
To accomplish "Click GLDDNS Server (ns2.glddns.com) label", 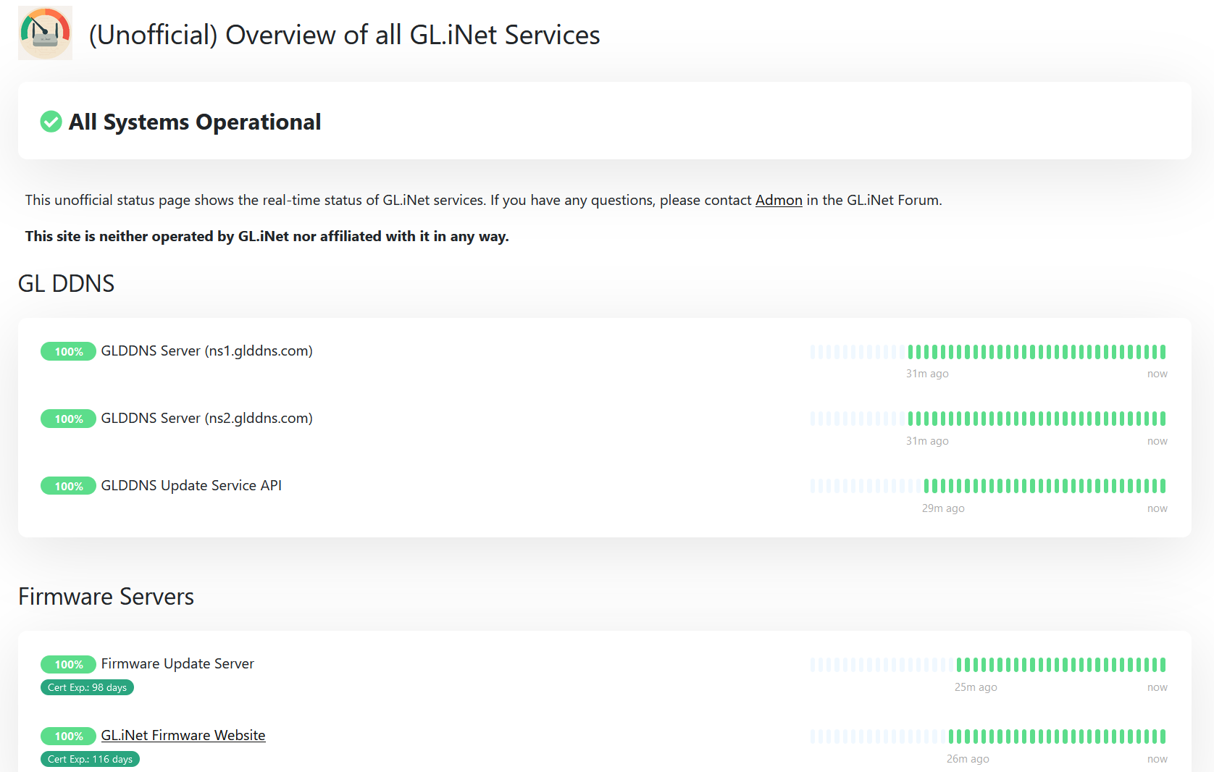I will point(206,418).
